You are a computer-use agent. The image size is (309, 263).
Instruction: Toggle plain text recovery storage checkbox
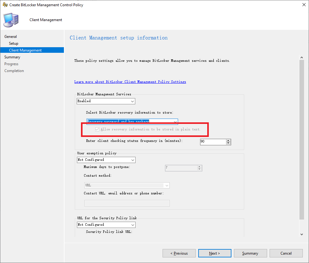click(97, 129)
